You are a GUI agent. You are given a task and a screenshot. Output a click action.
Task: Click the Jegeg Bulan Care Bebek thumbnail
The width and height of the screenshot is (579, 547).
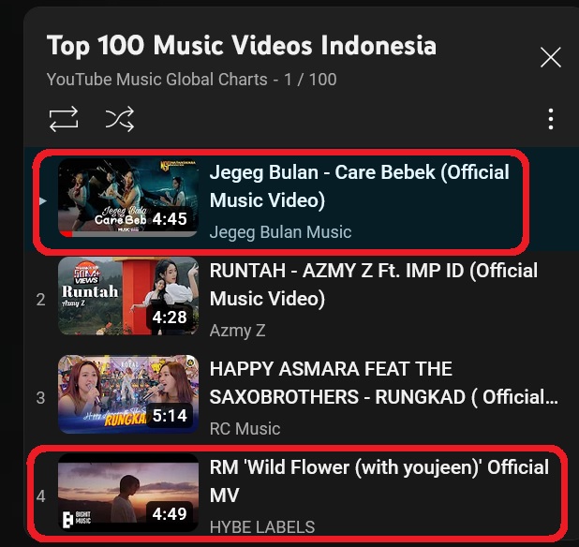[128, 198]
